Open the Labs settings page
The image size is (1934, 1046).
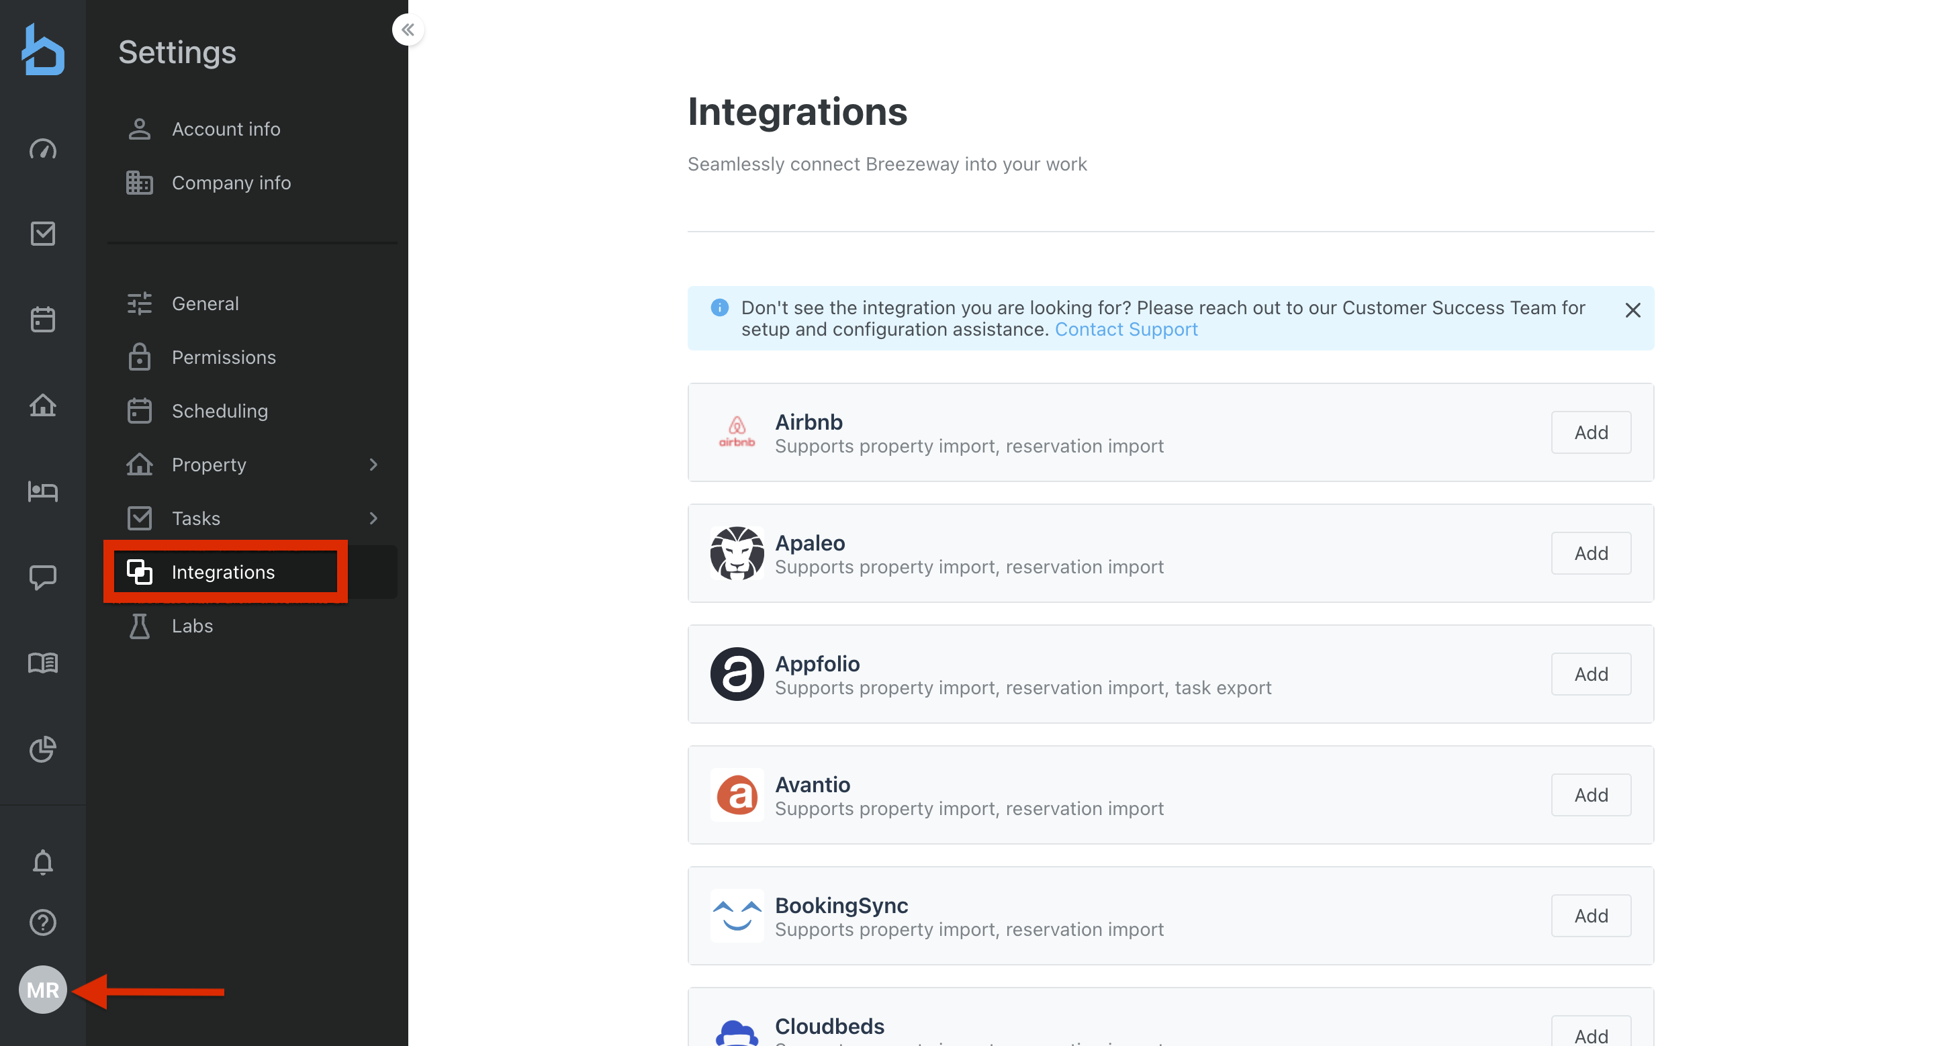click(192, 626)
